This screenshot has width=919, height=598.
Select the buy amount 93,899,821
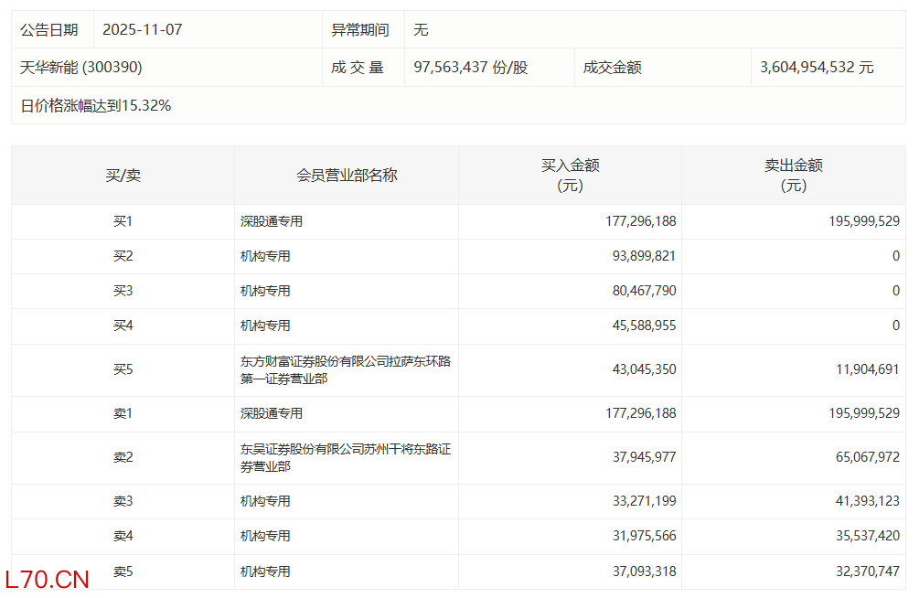[640, 257]
